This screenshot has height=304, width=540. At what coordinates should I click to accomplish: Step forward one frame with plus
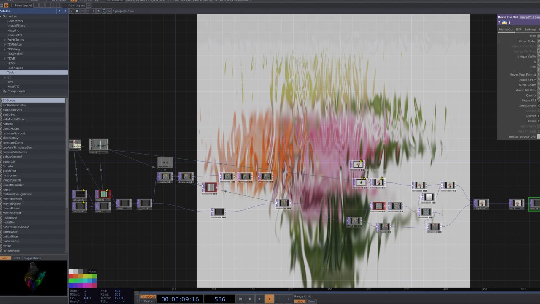click(x=289, y=299)
